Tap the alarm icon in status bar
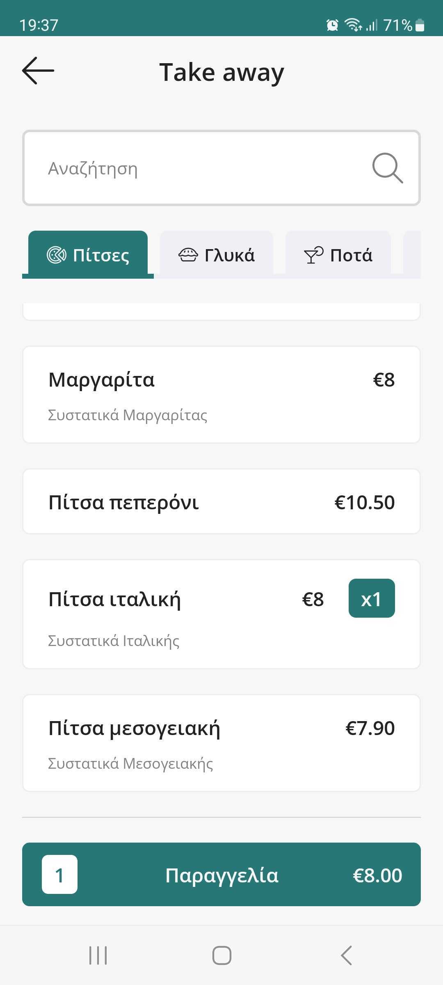 click(332, 25)
